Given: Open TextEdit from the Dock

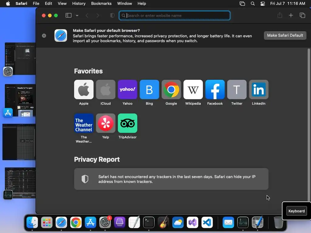Looking at the screenshot, I should point(134,222).
